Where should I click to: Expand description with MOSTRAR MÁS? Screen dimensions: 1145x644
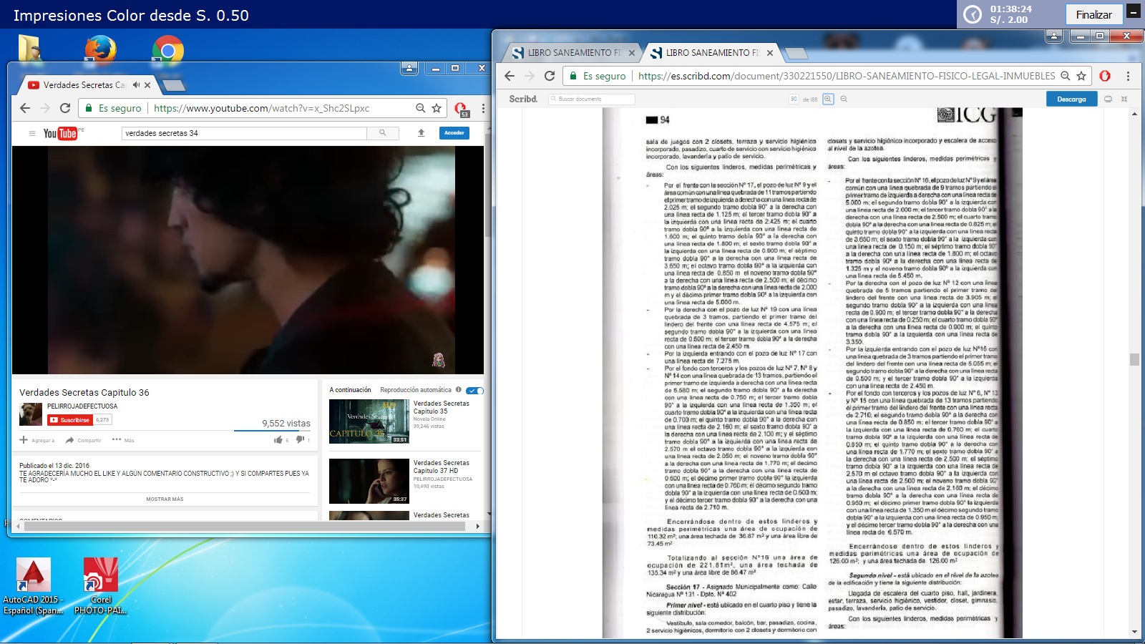click(x=165, y=499)
